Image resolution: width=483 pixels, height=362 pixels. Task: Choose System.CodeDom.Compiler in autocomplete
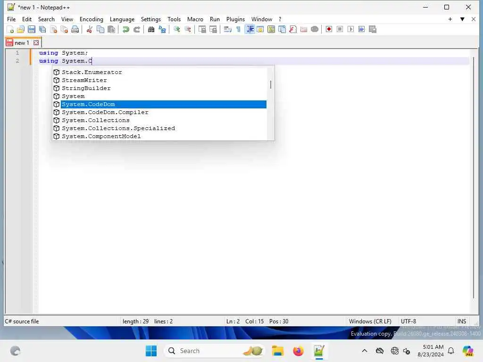(159, 112)
